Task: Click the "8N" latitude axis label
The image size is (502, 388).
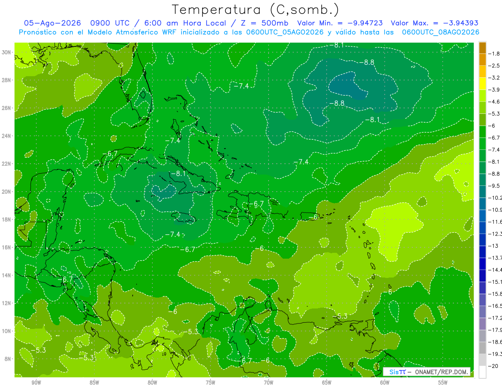Action: [8, 359]
